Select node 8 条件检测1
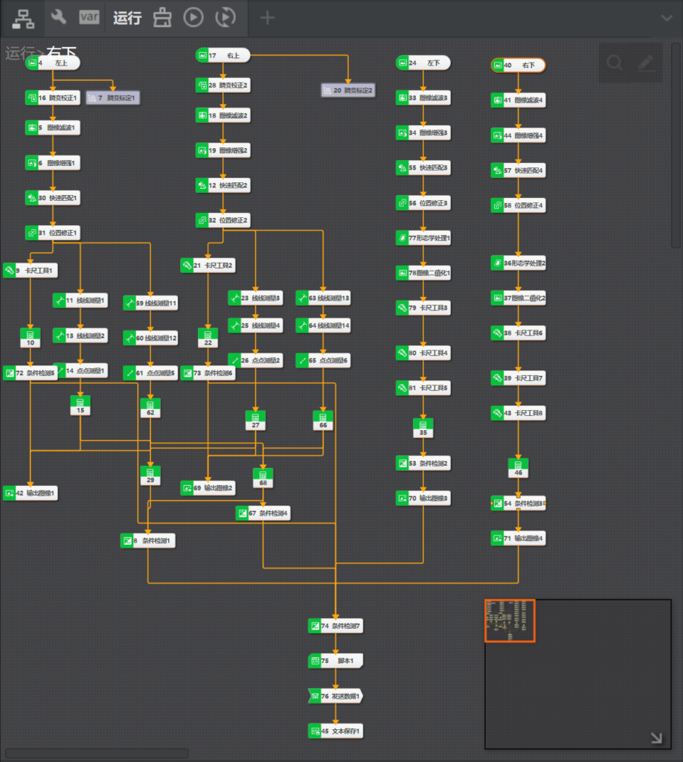 click(147, 540)
